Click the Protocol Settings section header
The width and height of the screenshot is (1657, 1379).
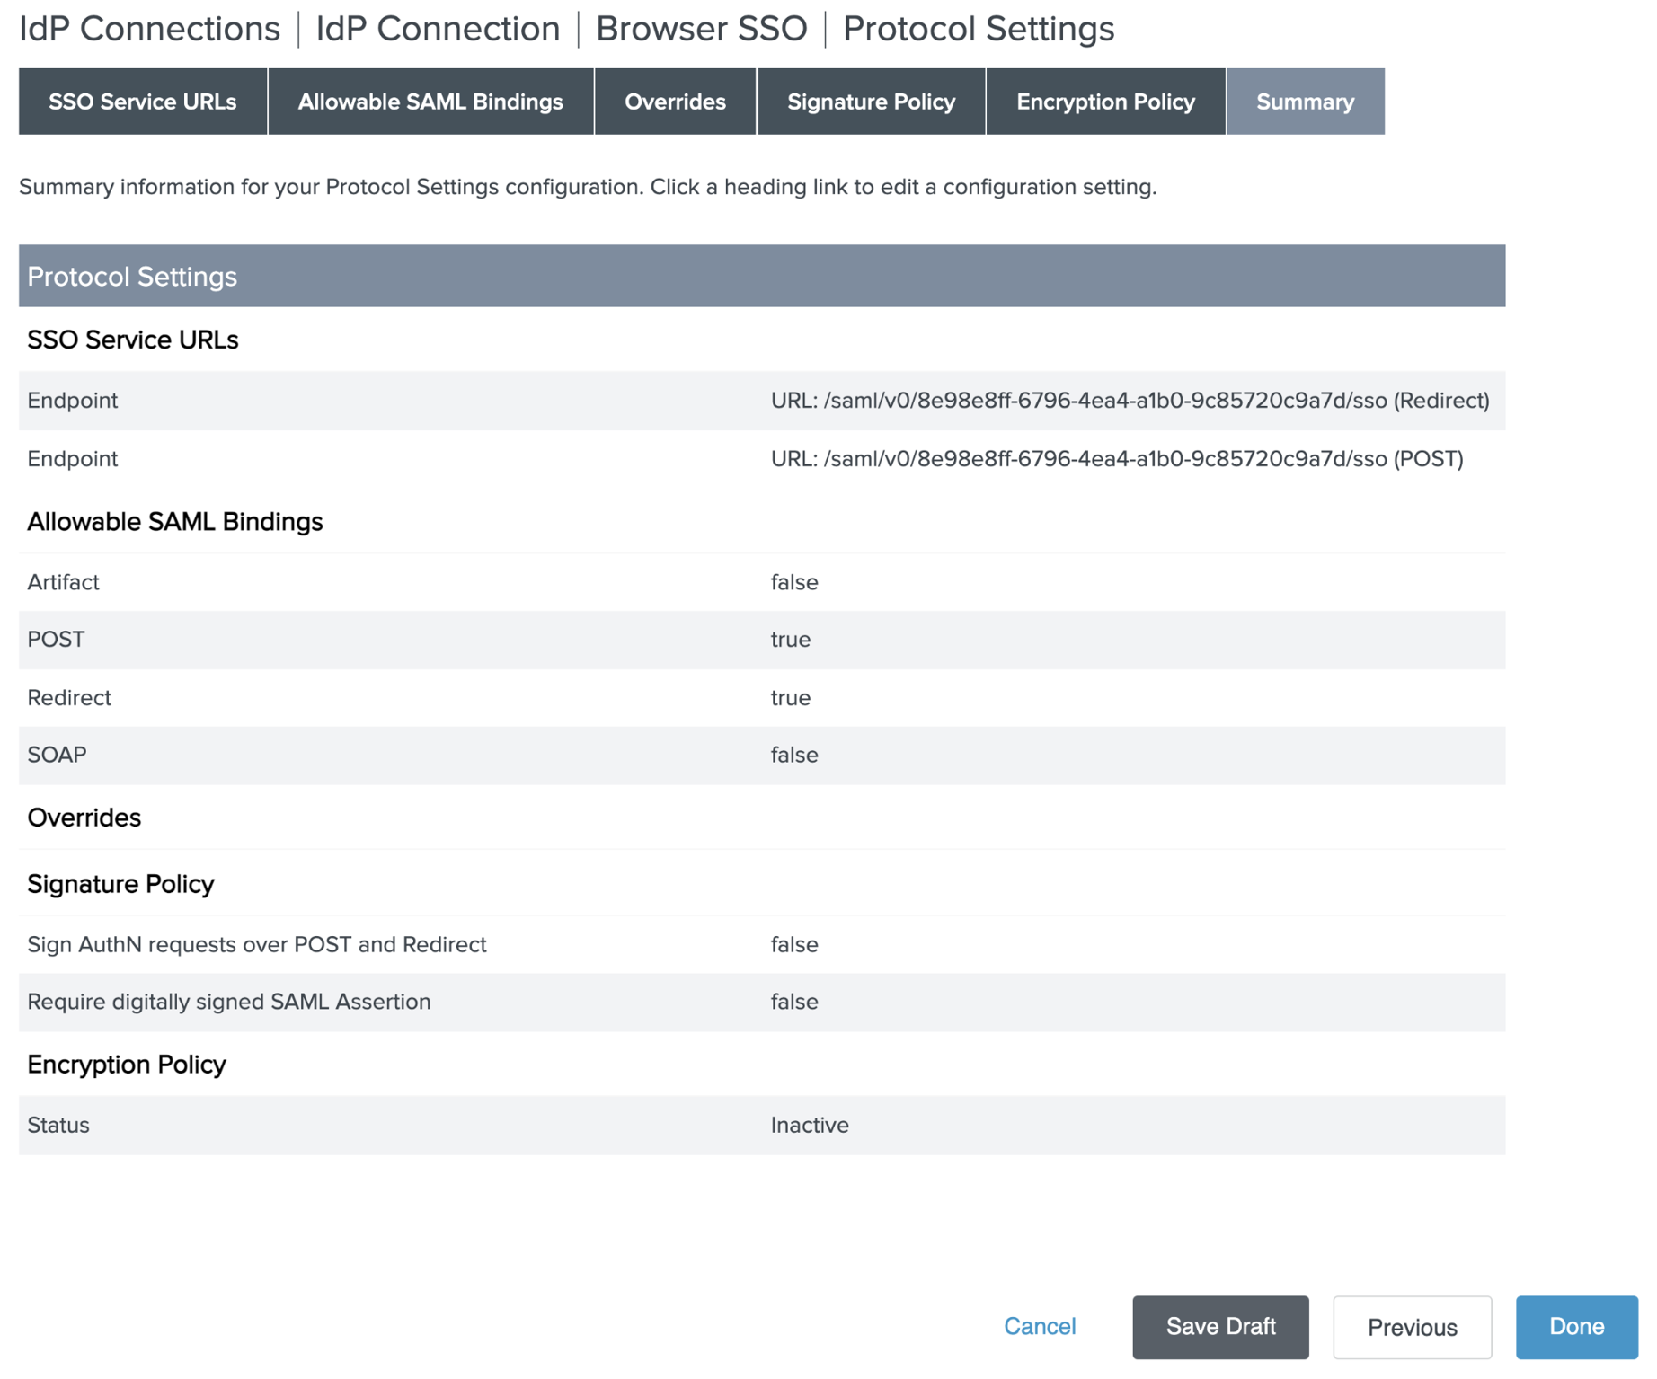pos(761,276)
